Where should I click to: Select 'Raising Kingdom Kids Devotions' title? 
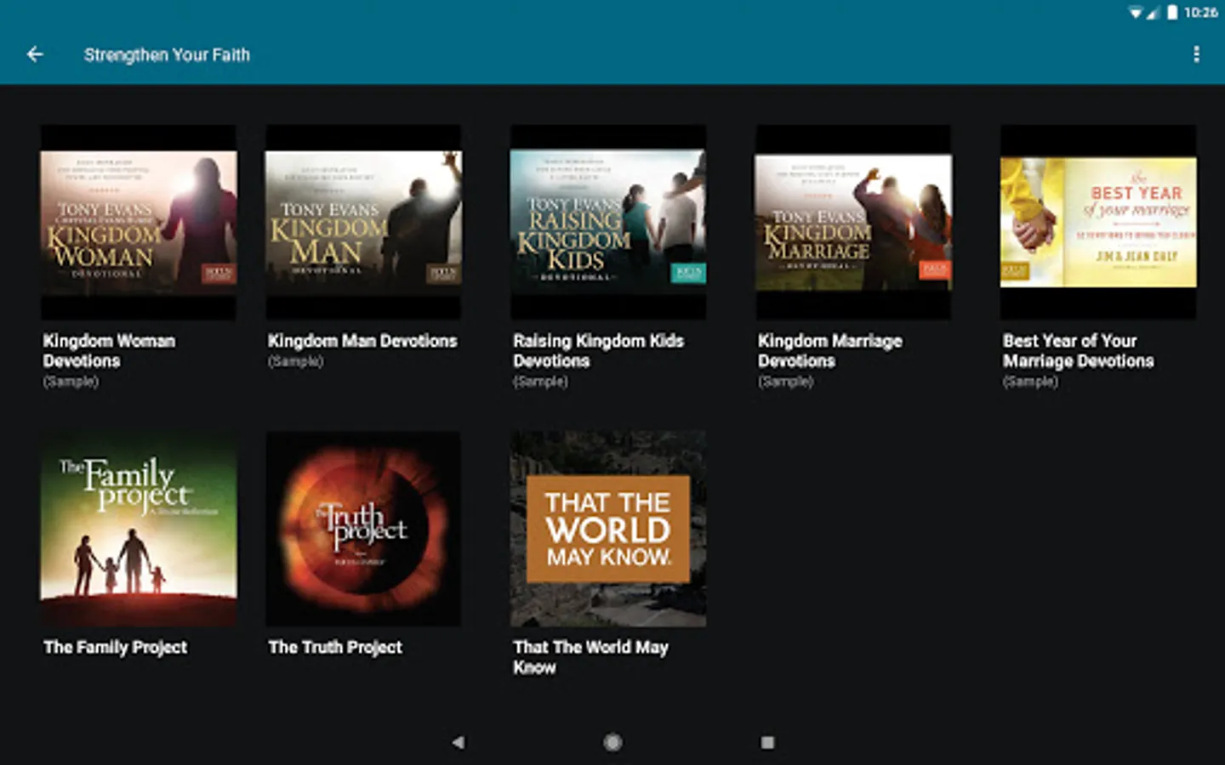[598, 351]
